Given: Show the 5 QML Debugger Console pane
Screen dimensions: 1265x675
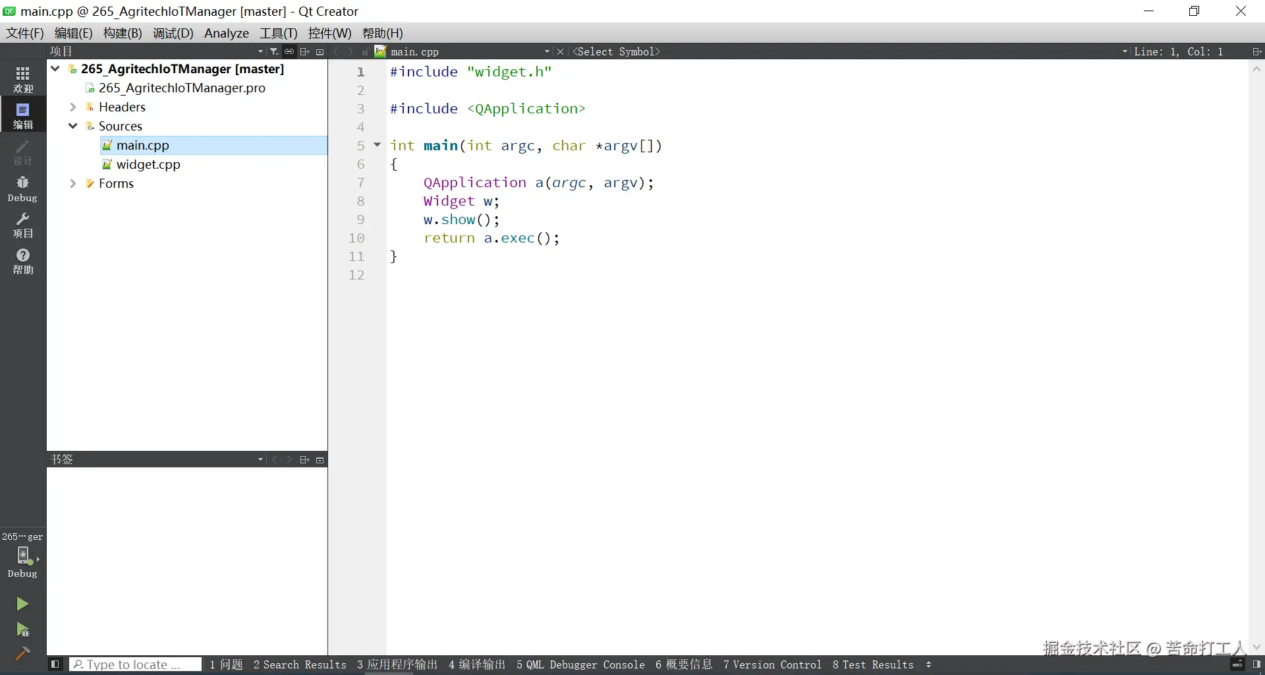Looking at the screenshot, I should click(580, 664).
